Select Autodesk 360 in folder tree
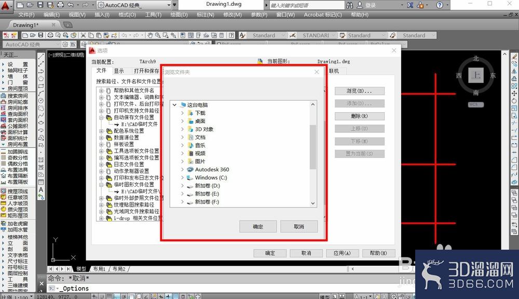 [212, 170]
